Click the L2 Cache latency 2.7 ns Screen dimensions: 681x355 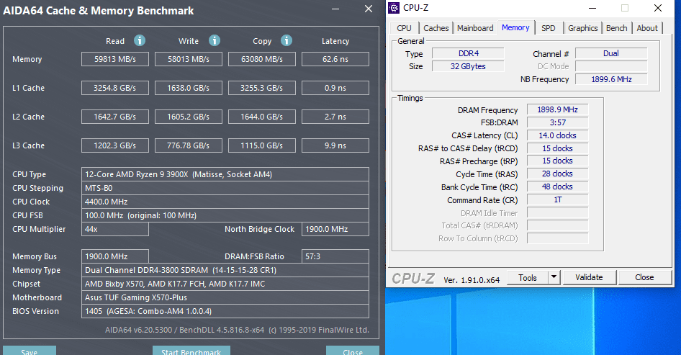[335, 117]
